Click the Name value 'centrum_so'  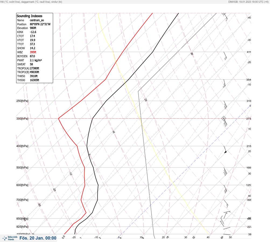[37, 20]
